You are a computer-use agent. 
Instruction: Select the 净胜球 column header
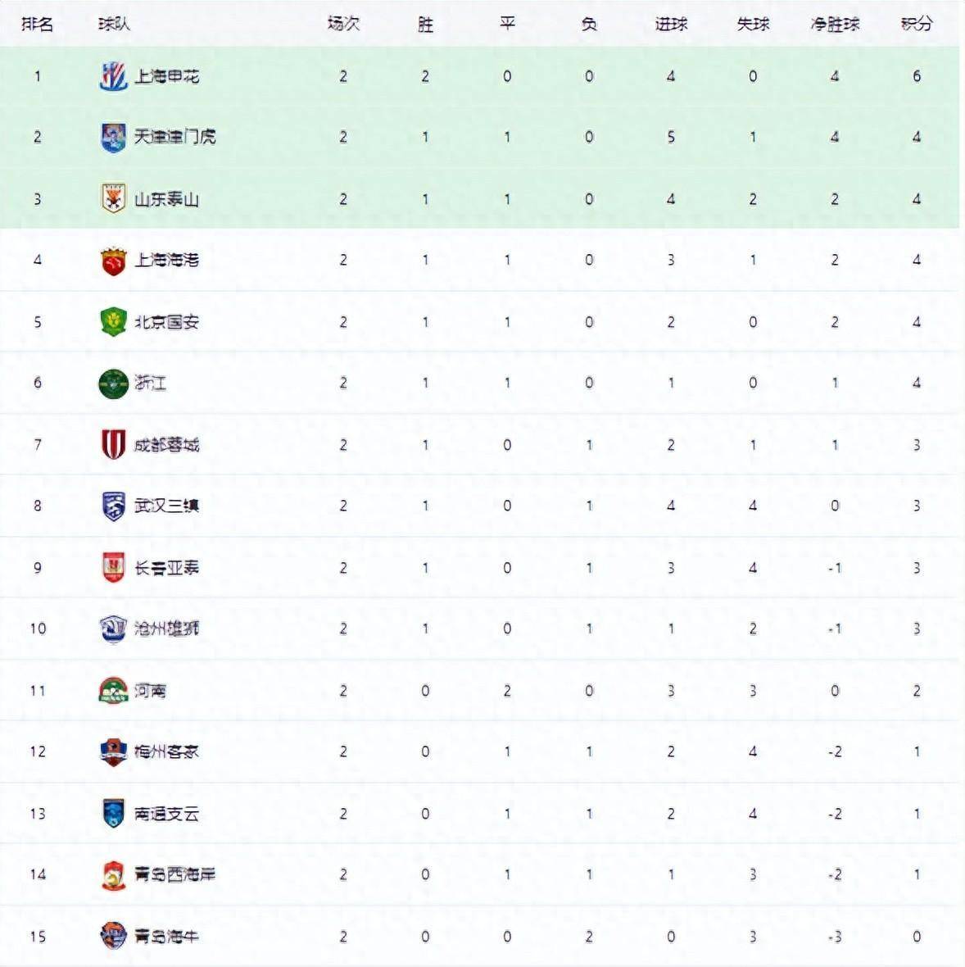(835, 24)
